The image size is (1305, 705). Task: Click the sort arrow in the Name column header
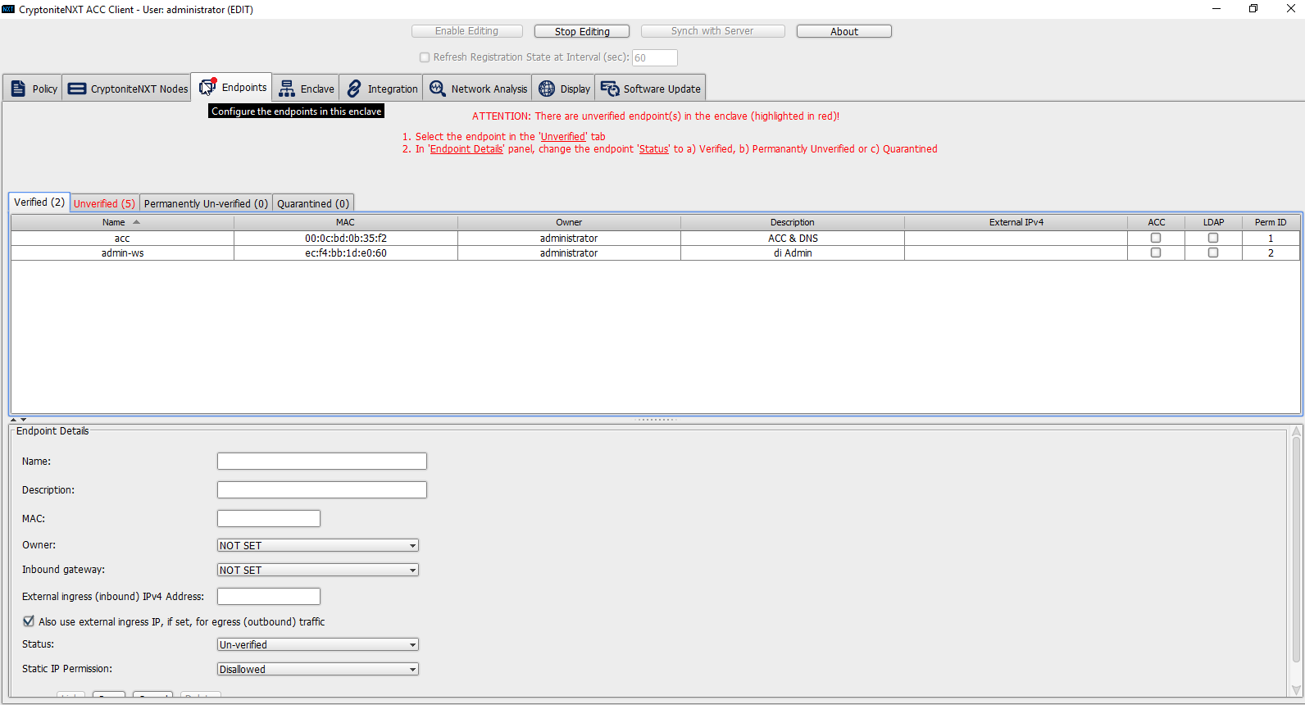[x=136, y=222]
